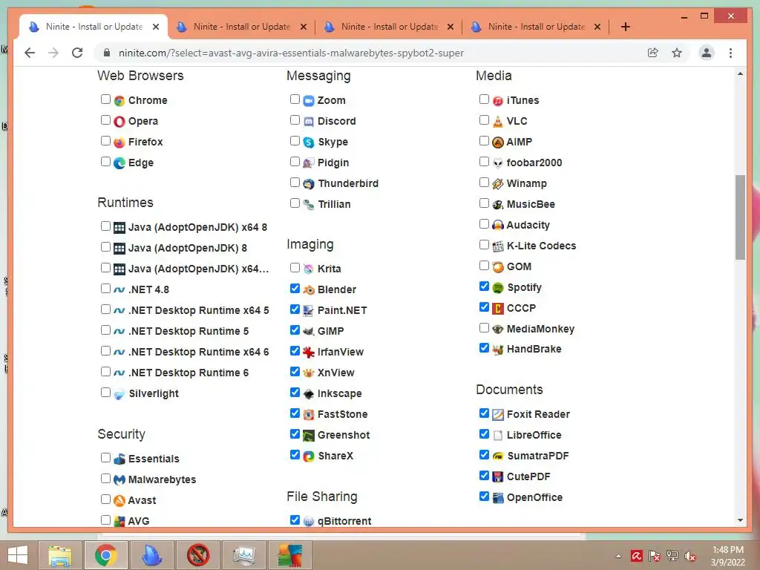
Task: Click the Inkscape app icon
Action: coord(309,393)
